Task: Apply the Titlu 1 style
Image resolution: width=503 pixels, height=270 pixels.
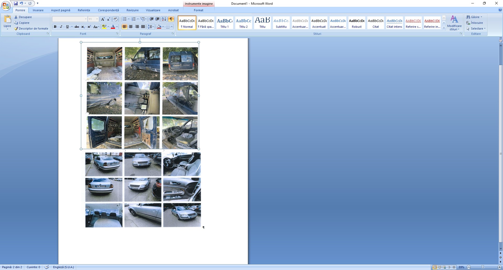Action: pos(225,23)
